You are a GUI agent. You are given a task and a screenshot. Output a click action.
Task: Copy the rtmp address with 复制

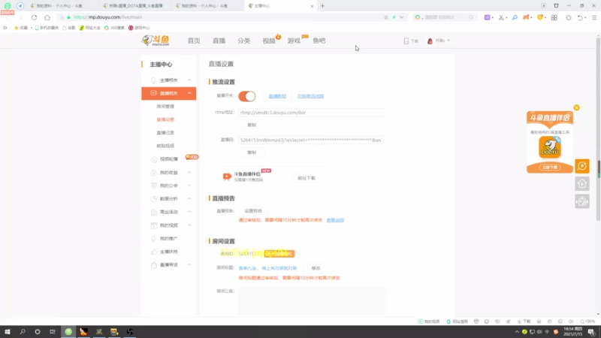pos(252,125)
